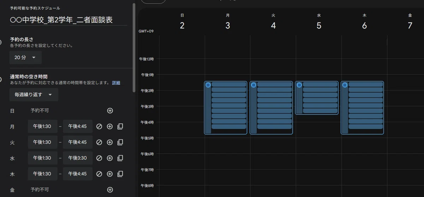Select Friday 7 column header

tap(410, 22)
